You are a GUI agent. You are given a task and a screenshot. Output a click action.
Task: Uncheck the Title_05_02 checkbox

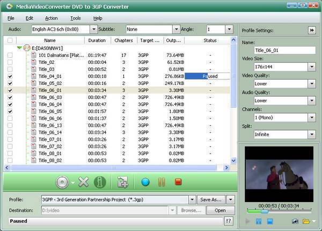tap(10, 83)
